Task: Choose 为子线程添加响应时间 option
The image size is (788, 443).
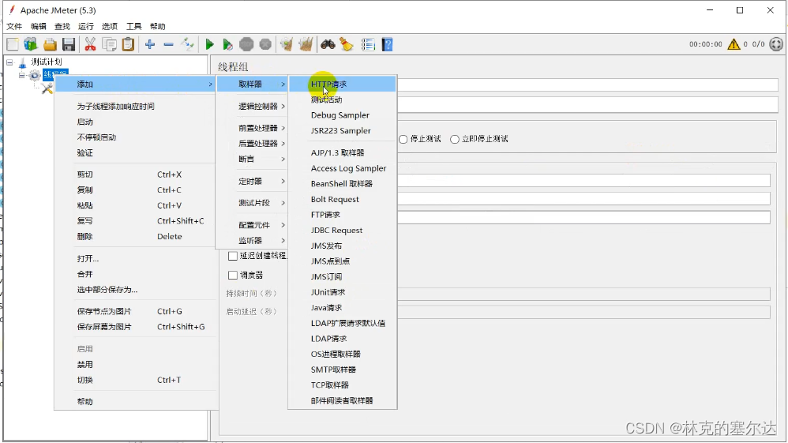Action: (x=135, y=106)
